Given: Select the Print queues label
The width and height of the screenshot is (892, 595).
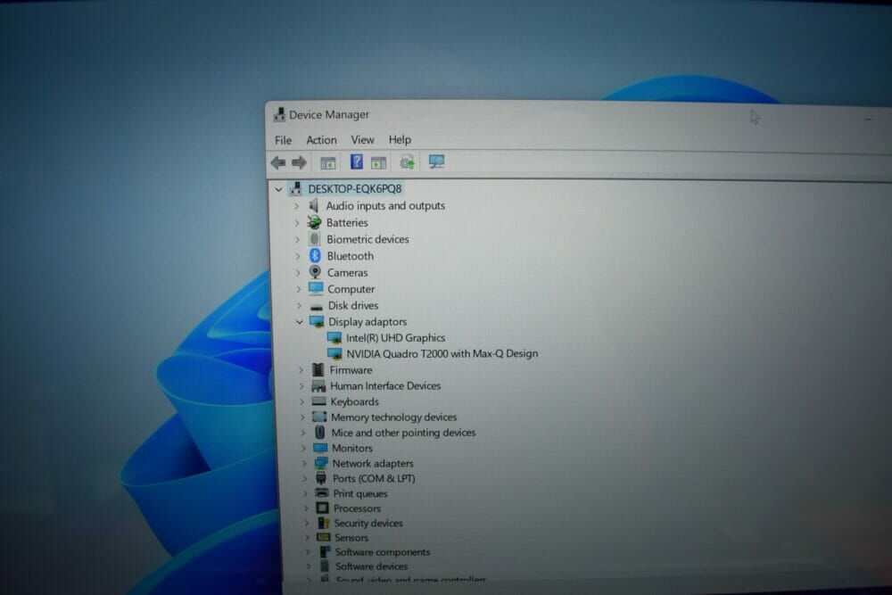Looking at the screenshot, I should coord(360,493).
